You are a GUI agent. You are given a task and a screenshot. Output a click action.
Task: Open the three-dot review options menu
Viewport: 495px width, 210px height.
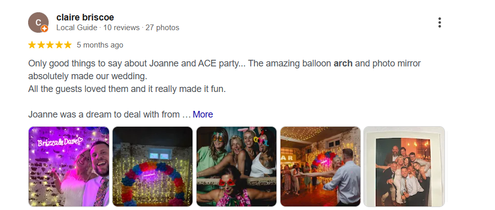click(439, 22)
